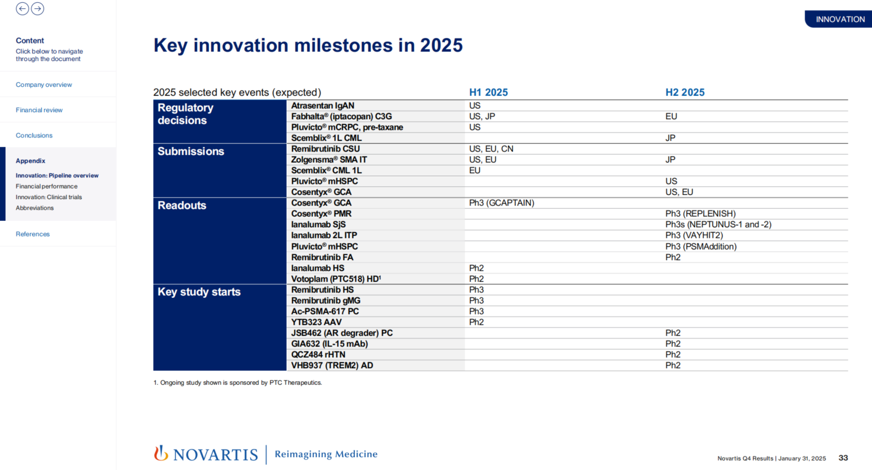Click the Reimagining Medicine tagline
Image resolution: width=872 pixels, height=470 pixels.
(326, 454)
